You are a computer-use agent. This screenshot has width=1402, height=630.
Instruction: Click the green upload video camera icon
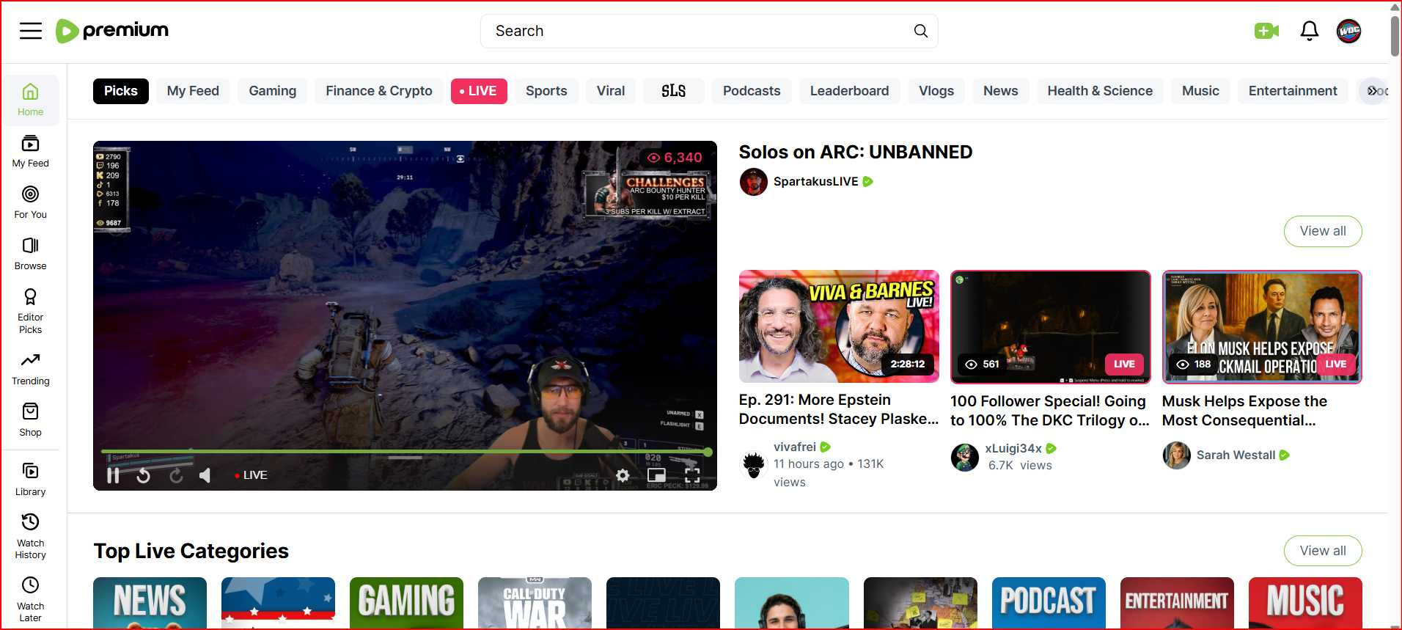pyautogui.click(x=1266, y=31)
